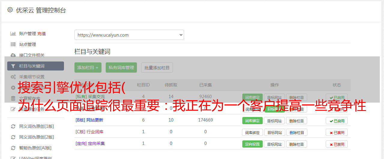Open the [B版] 网站更新 column link
Screen dimensions: 384x159
click(x=89, y=120)
